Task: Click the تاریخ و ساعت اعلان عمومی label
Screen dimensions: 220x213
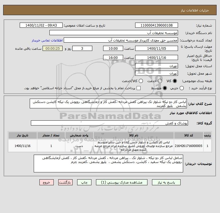Action: (85, 25)
